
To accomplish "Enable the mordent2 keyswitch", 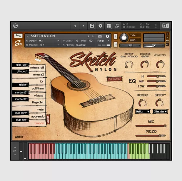I will (21, 92).
